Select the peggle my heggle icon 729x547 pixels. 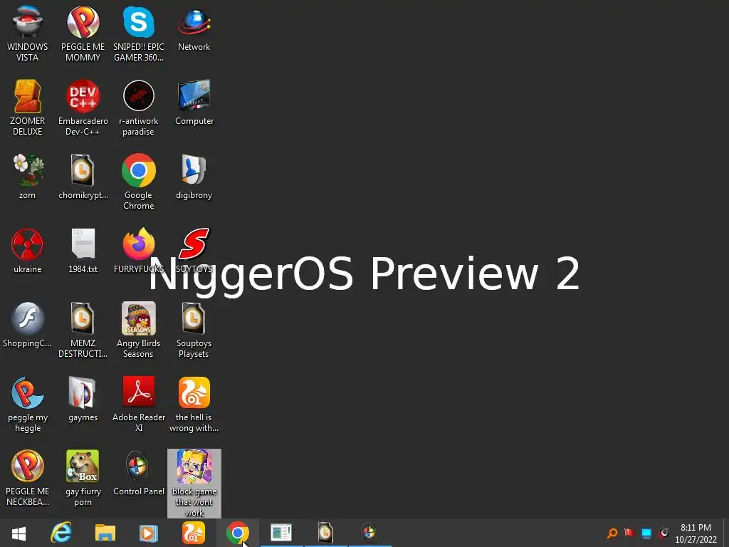point(28,404)
